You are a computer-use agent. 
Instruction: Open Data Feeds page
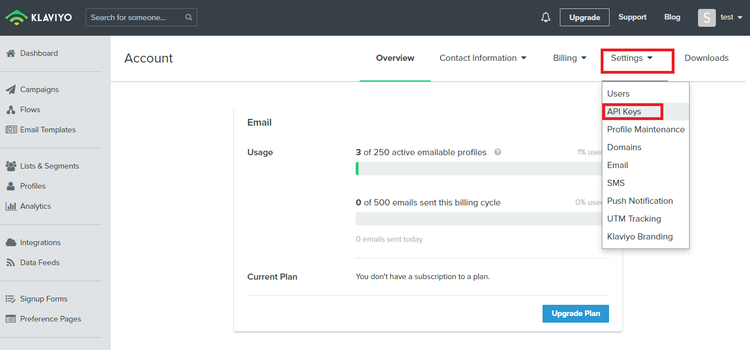[x=40, y=262]
